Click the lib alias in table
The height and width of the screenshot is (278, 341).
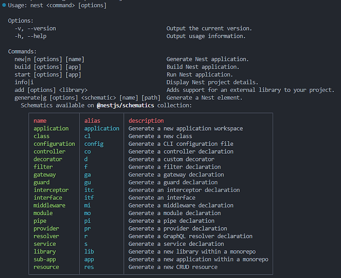(89, 252)
